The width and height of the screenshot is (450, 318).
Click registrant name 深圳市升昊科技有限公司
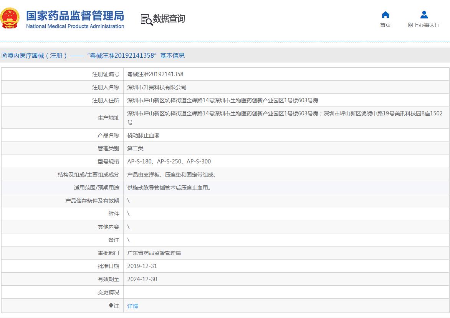click(x=157, y=87)
